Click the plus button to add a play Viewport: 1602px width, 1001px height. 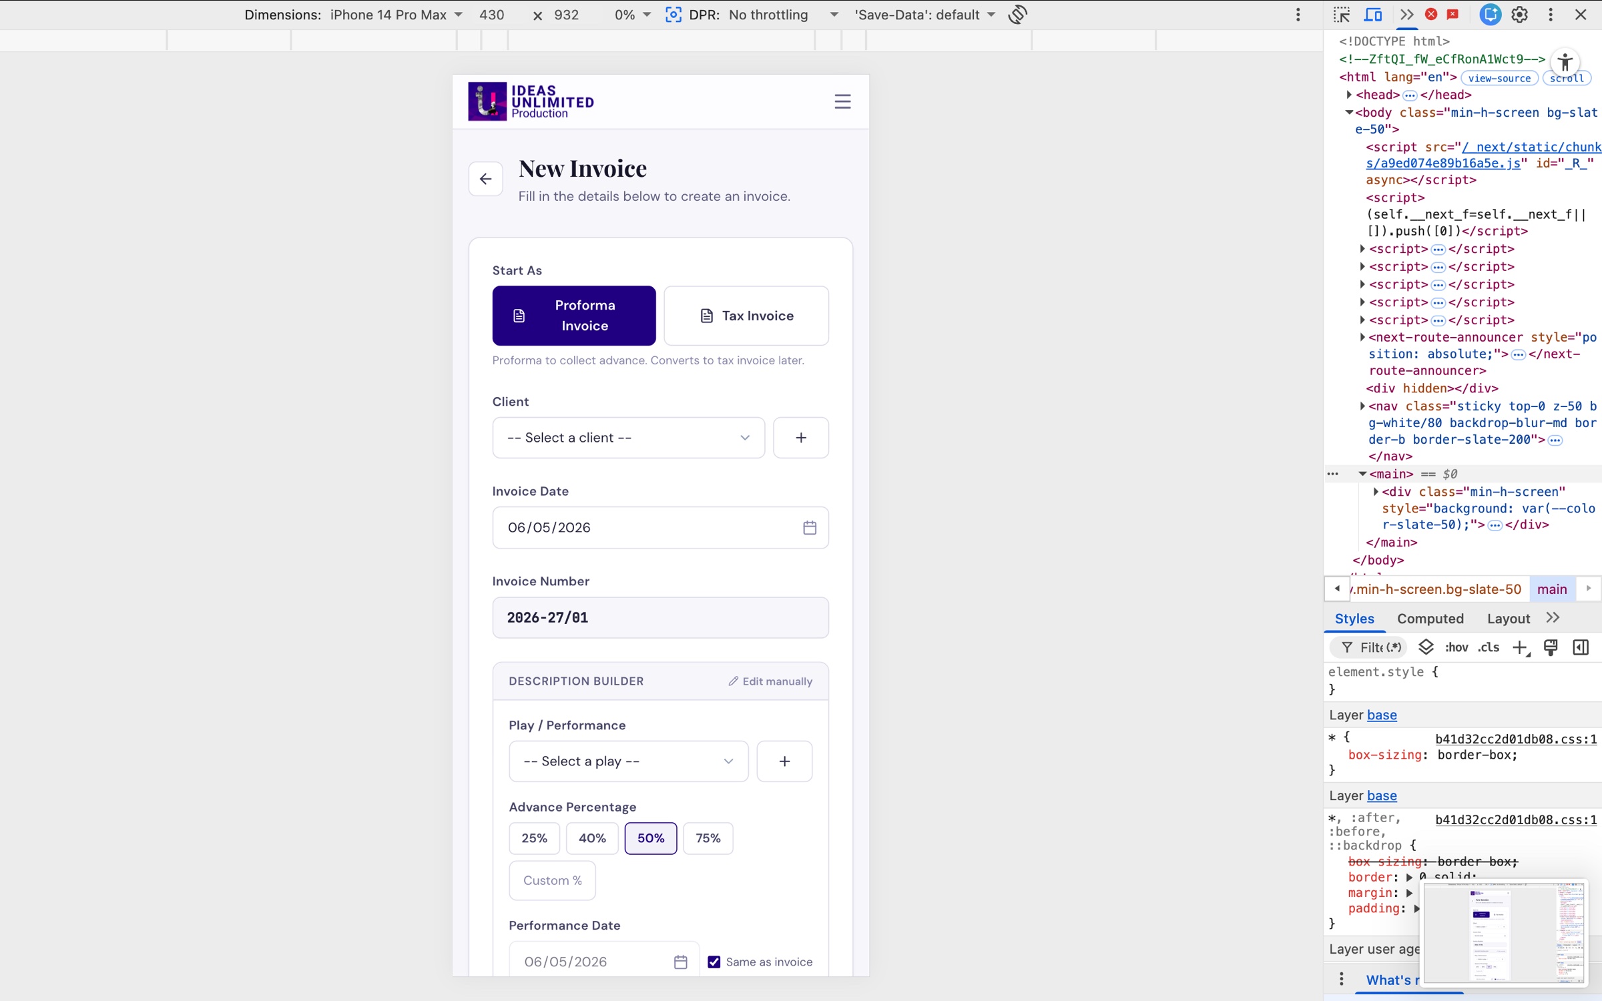[784, 761]
